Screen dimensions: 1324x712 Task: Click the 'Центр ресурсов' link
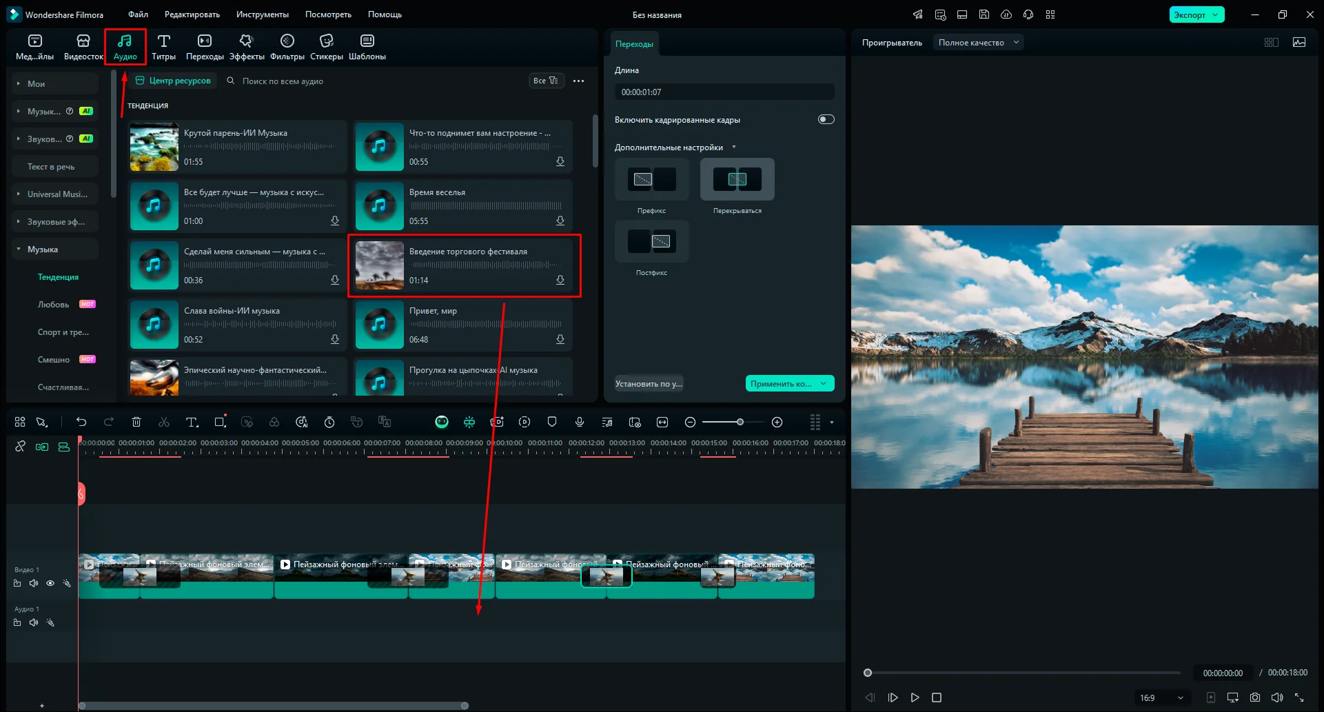[x=173, y=81]
